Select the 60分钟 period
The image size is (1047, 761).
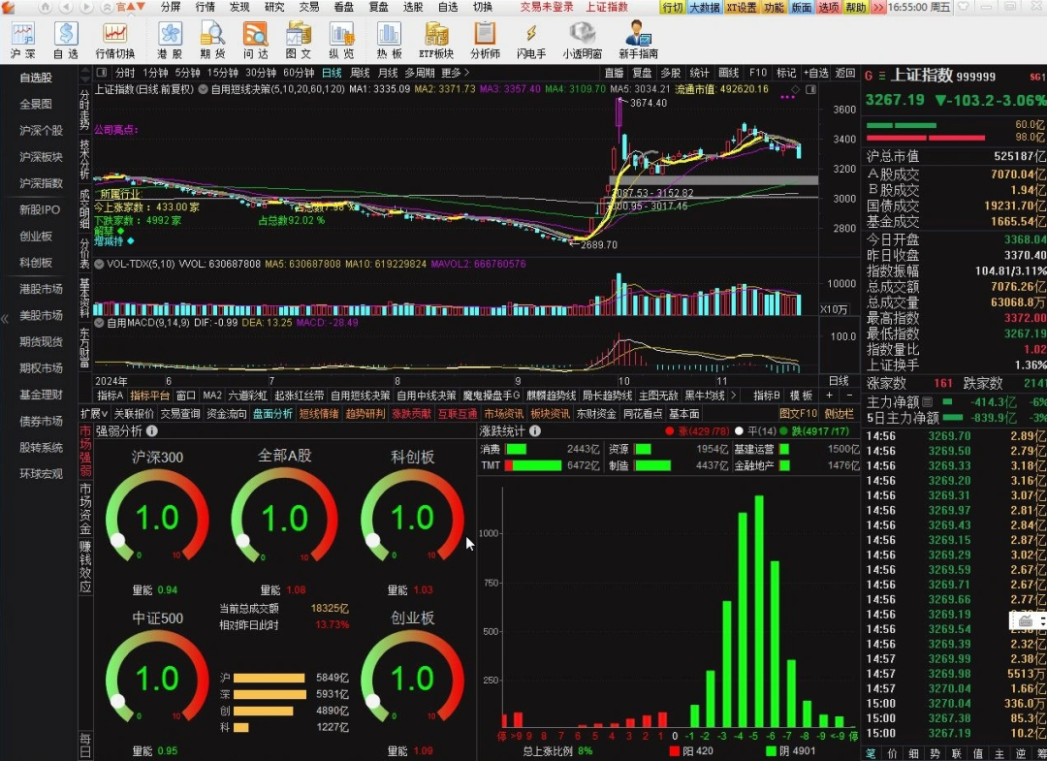[x=299, y=73]
